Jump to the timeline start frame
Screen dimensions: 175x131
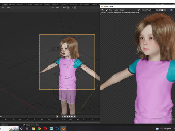pos(62,116)
